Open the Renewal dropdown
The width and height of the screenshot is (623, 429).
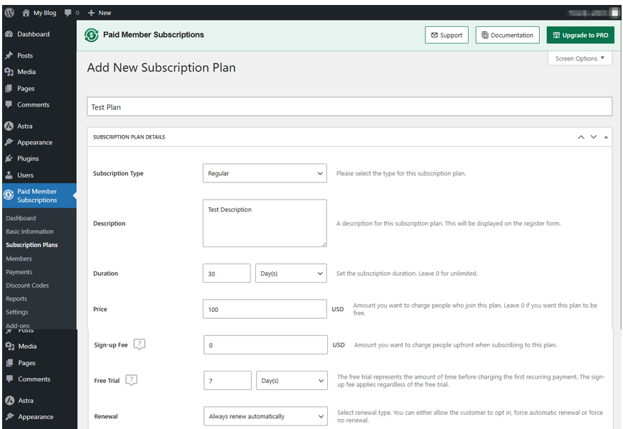265,416
